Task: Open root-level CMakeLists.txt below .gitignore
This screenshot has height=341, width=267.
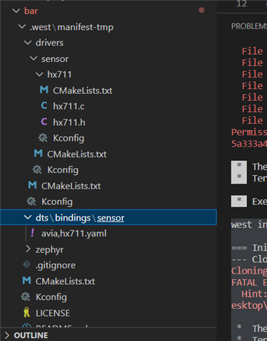Action: click(66, 281)
